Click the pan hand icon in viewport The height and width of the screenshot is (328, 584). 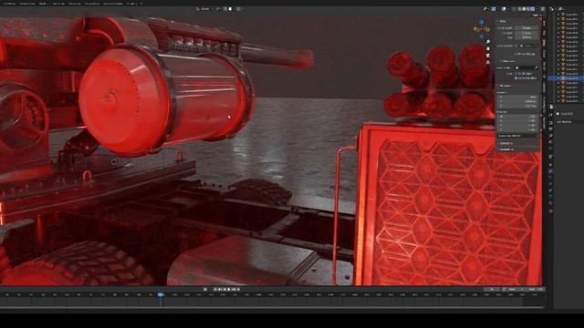(488, 48)
